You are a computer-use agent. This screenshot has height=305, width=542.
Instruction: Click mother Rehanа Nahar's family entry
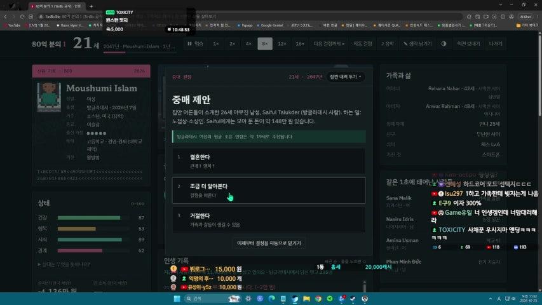tap(443, 92)
